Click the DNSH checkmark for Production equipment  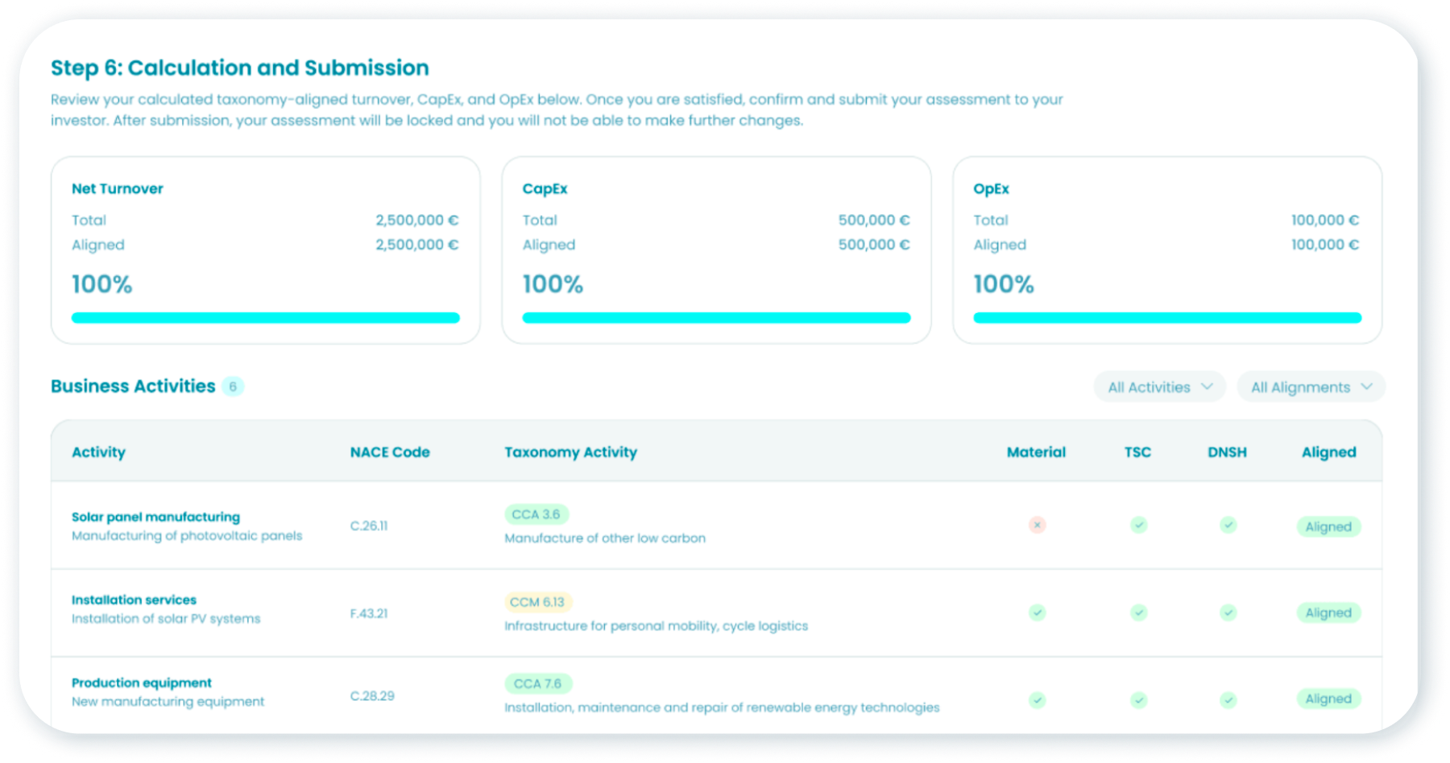click(x=1228, y=699)
